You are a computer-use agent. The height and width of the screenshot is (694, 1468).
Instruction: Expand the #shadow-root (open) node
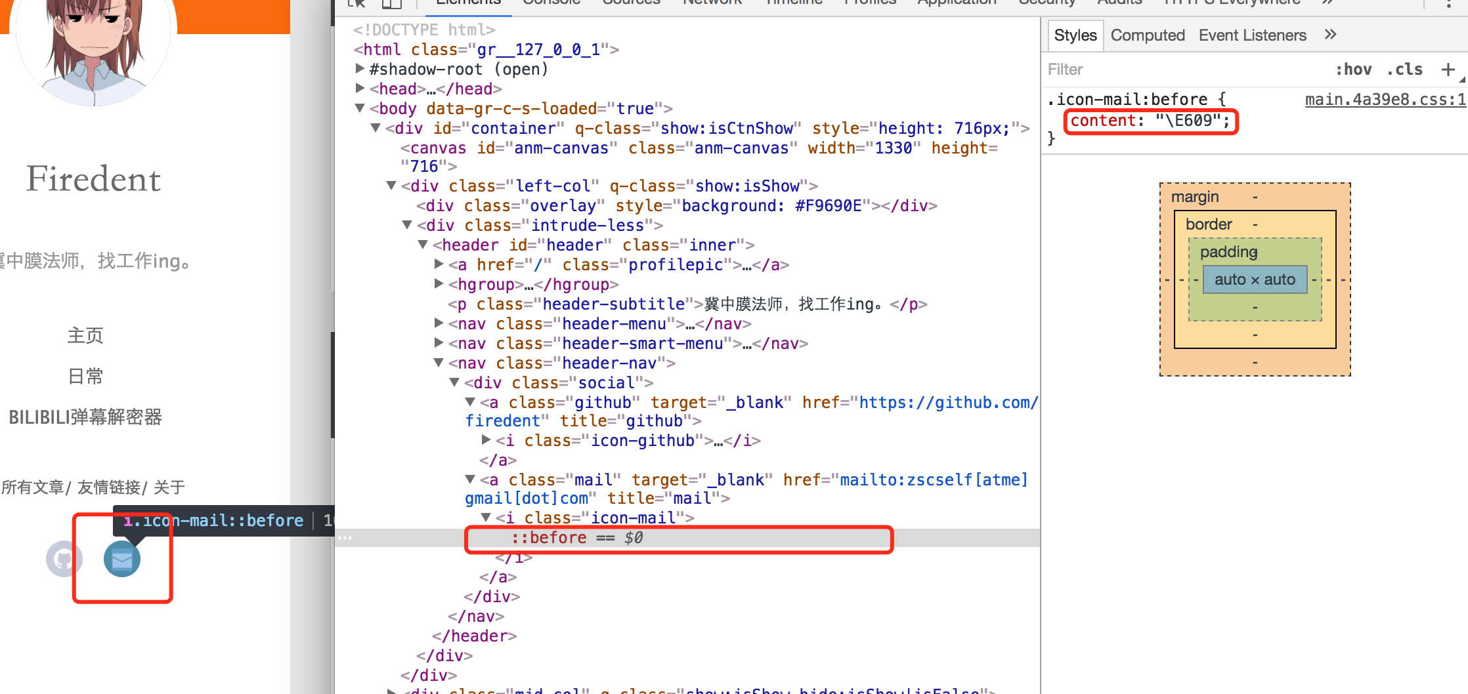(x=360, y=68)
